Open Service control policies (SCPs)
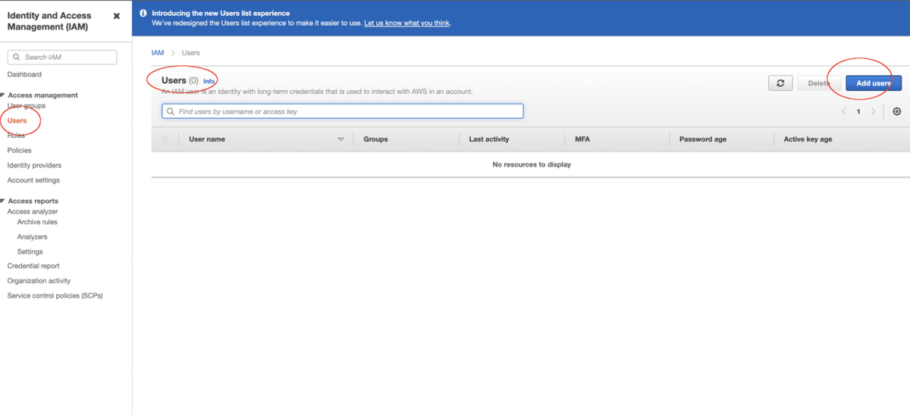Image resolution: width=910 pixels, height=415 pixels. point(55,295)
